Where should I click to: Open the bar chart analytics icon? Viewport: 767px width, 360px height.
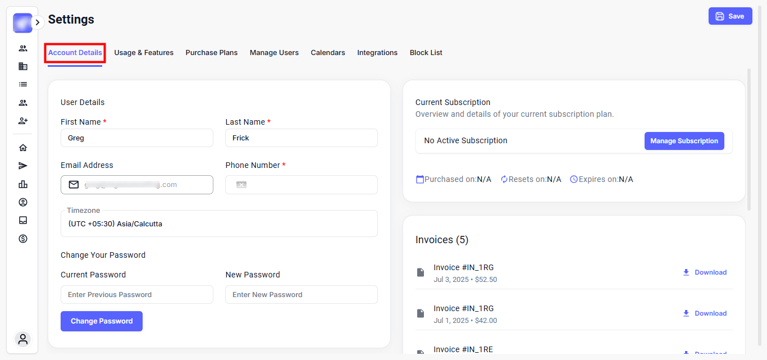(23, 184)
